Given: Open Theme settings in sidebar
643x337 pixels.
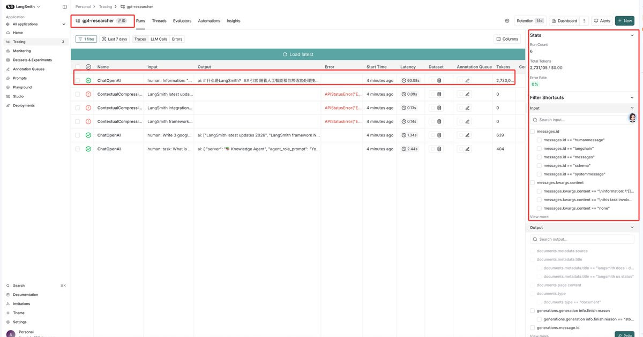Looking at the screenshot, I should [x=19, y=313].
